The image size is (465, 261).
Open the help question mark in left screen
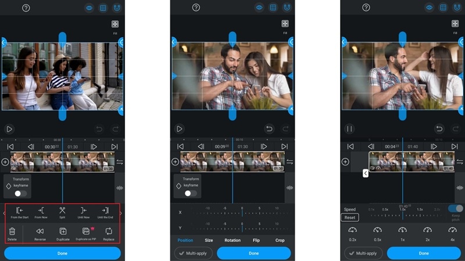[x=26, y=8]
